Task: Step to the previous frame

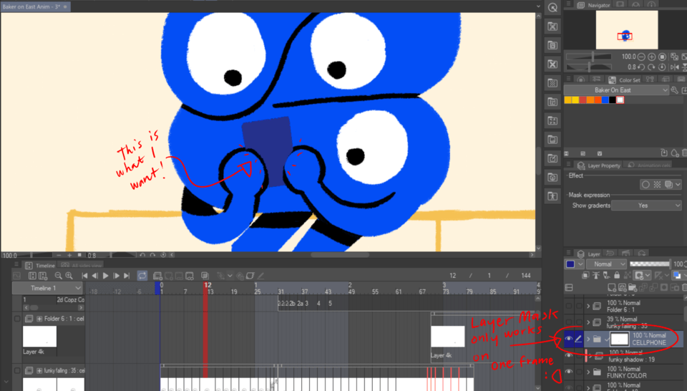Action: pos(95,276)
